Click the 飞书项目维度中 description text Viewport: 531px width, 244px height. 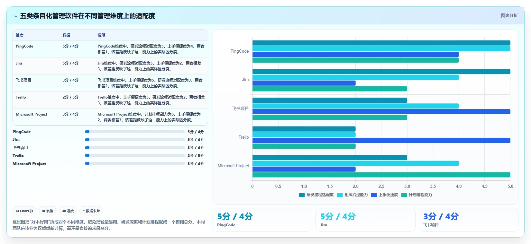pyautogui.click(x=150, y=83)
